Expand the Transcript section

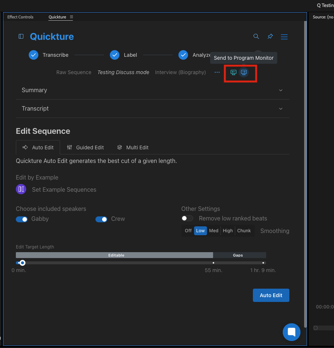coord(153,108)
